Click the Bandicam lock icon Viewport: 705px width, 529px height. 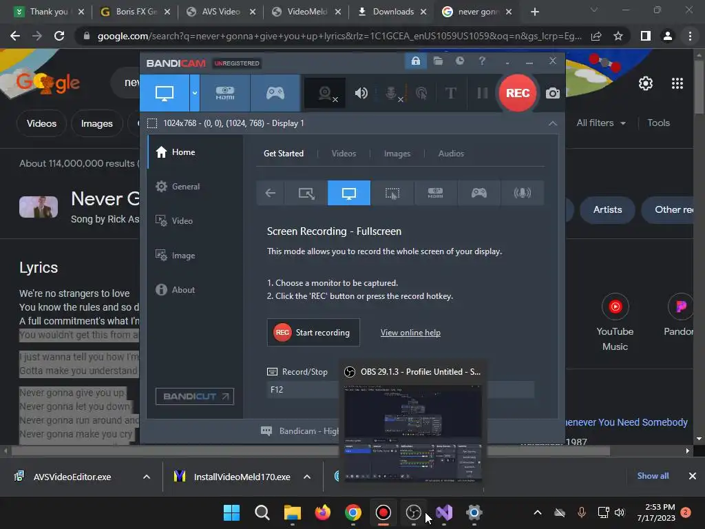(x=416, y=61)
